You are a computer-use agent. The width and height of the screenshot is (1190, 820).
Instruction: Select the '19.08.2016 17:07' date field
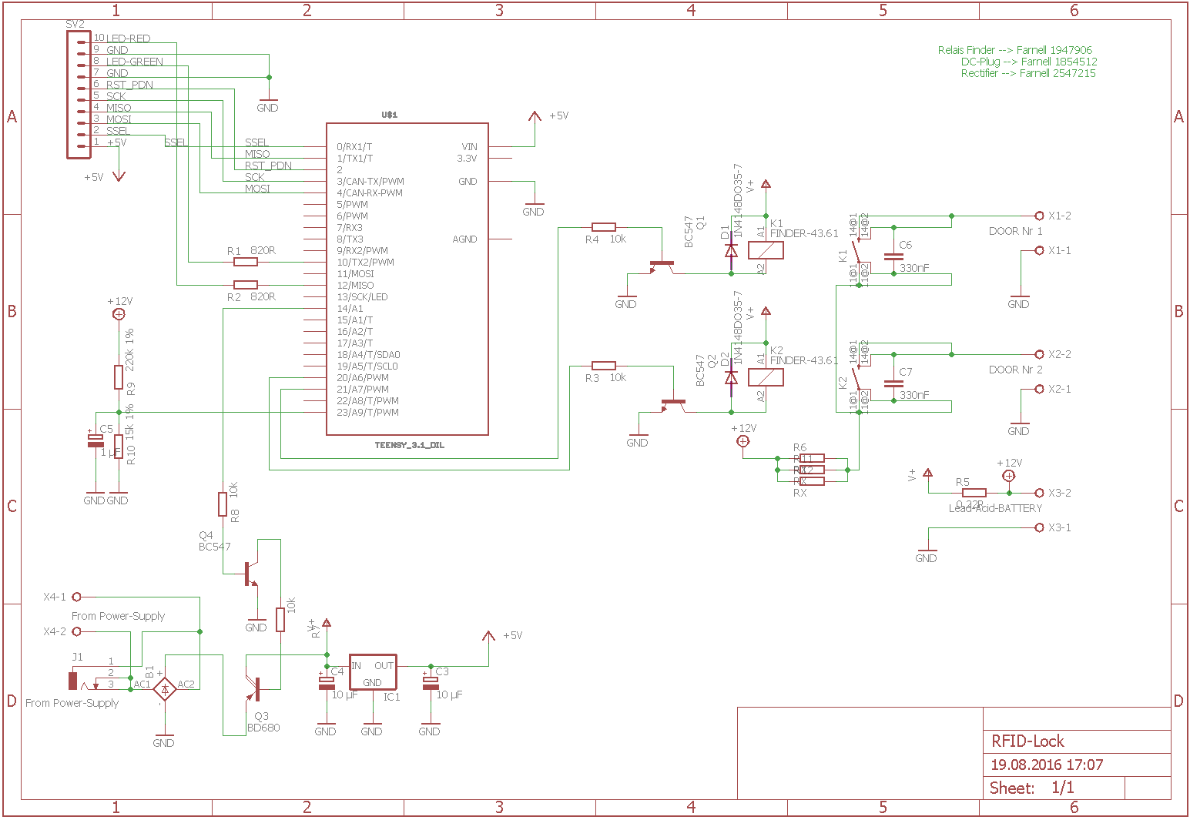[x=1047, y=765]
